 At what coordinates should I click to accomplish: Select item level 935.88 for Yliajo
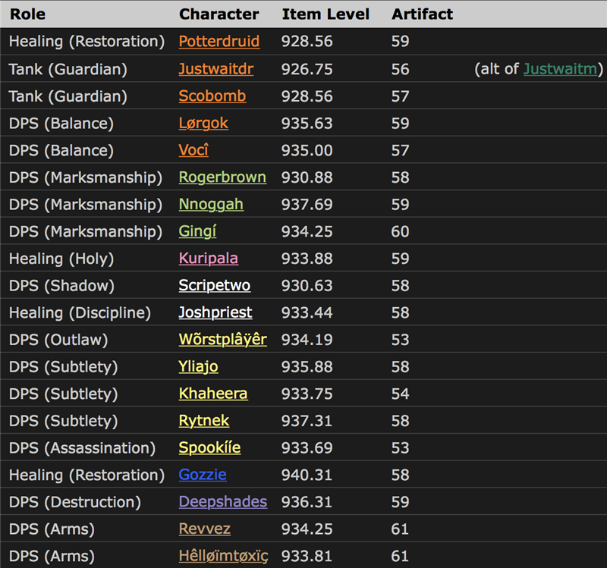coord(307,367)
